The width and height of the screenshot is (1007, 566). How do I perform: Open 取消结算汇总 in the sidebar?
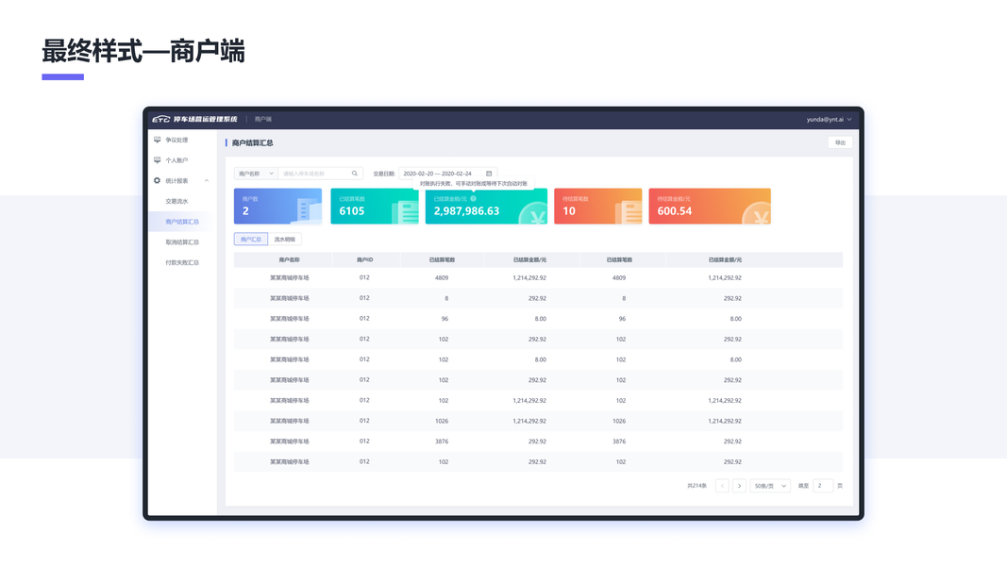point(182,242)
